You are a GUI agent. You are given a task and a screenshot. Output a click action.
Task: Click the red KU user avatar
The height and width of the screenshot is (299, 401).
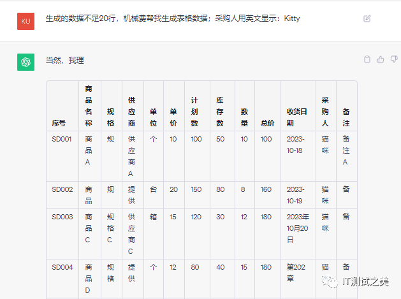[26, 21]
